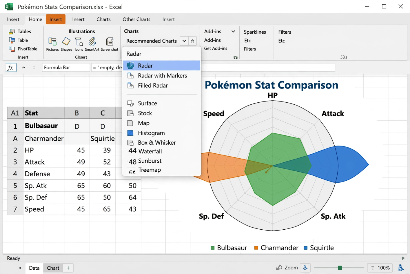Expand the Recommended Charts dropdown arrow

(x=184, y=41)
